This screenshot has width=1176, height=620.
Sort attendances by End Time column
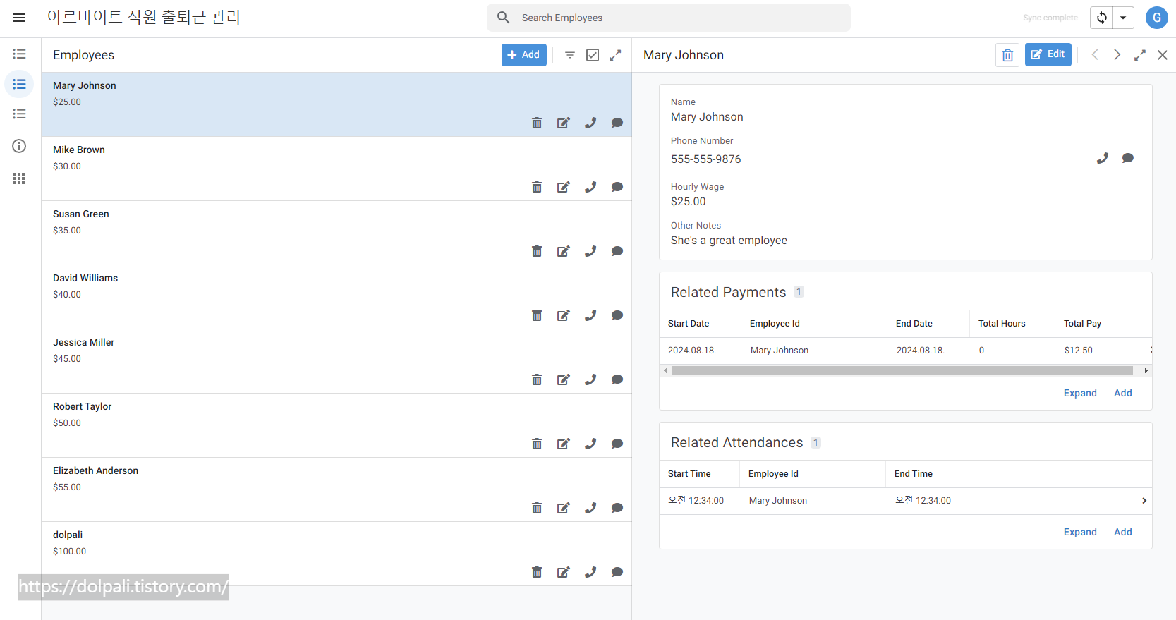tap(914, 474)
